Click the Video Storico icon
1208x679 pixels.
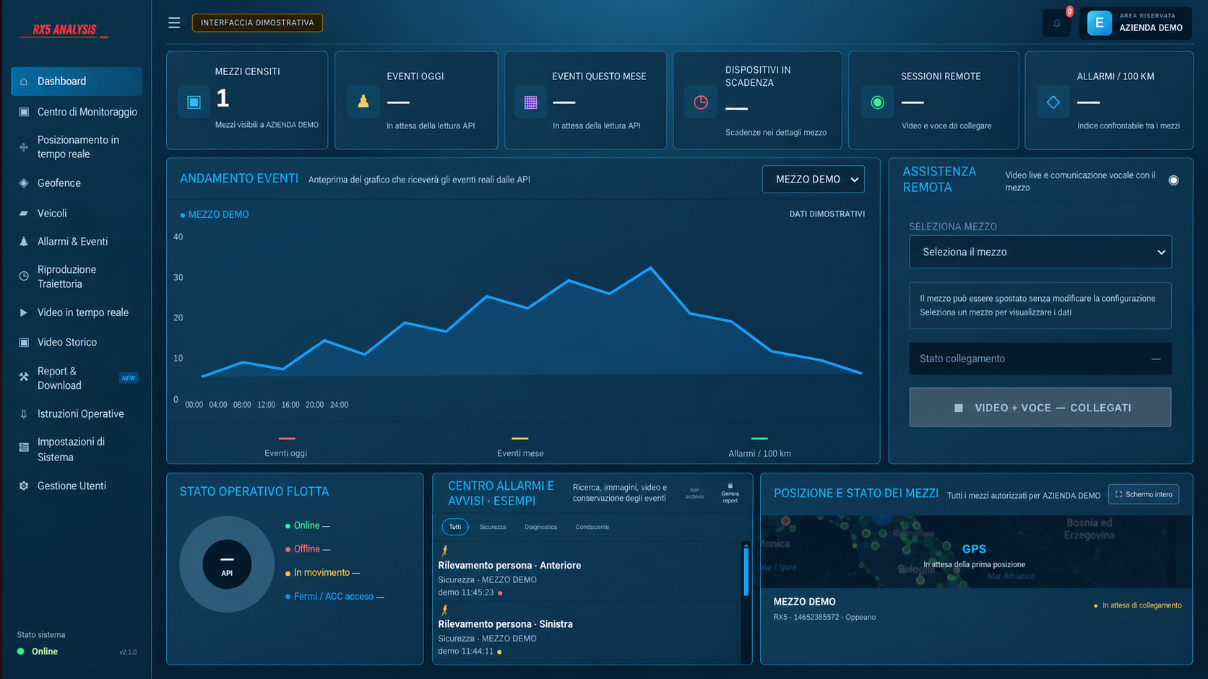tap(24, 342)
